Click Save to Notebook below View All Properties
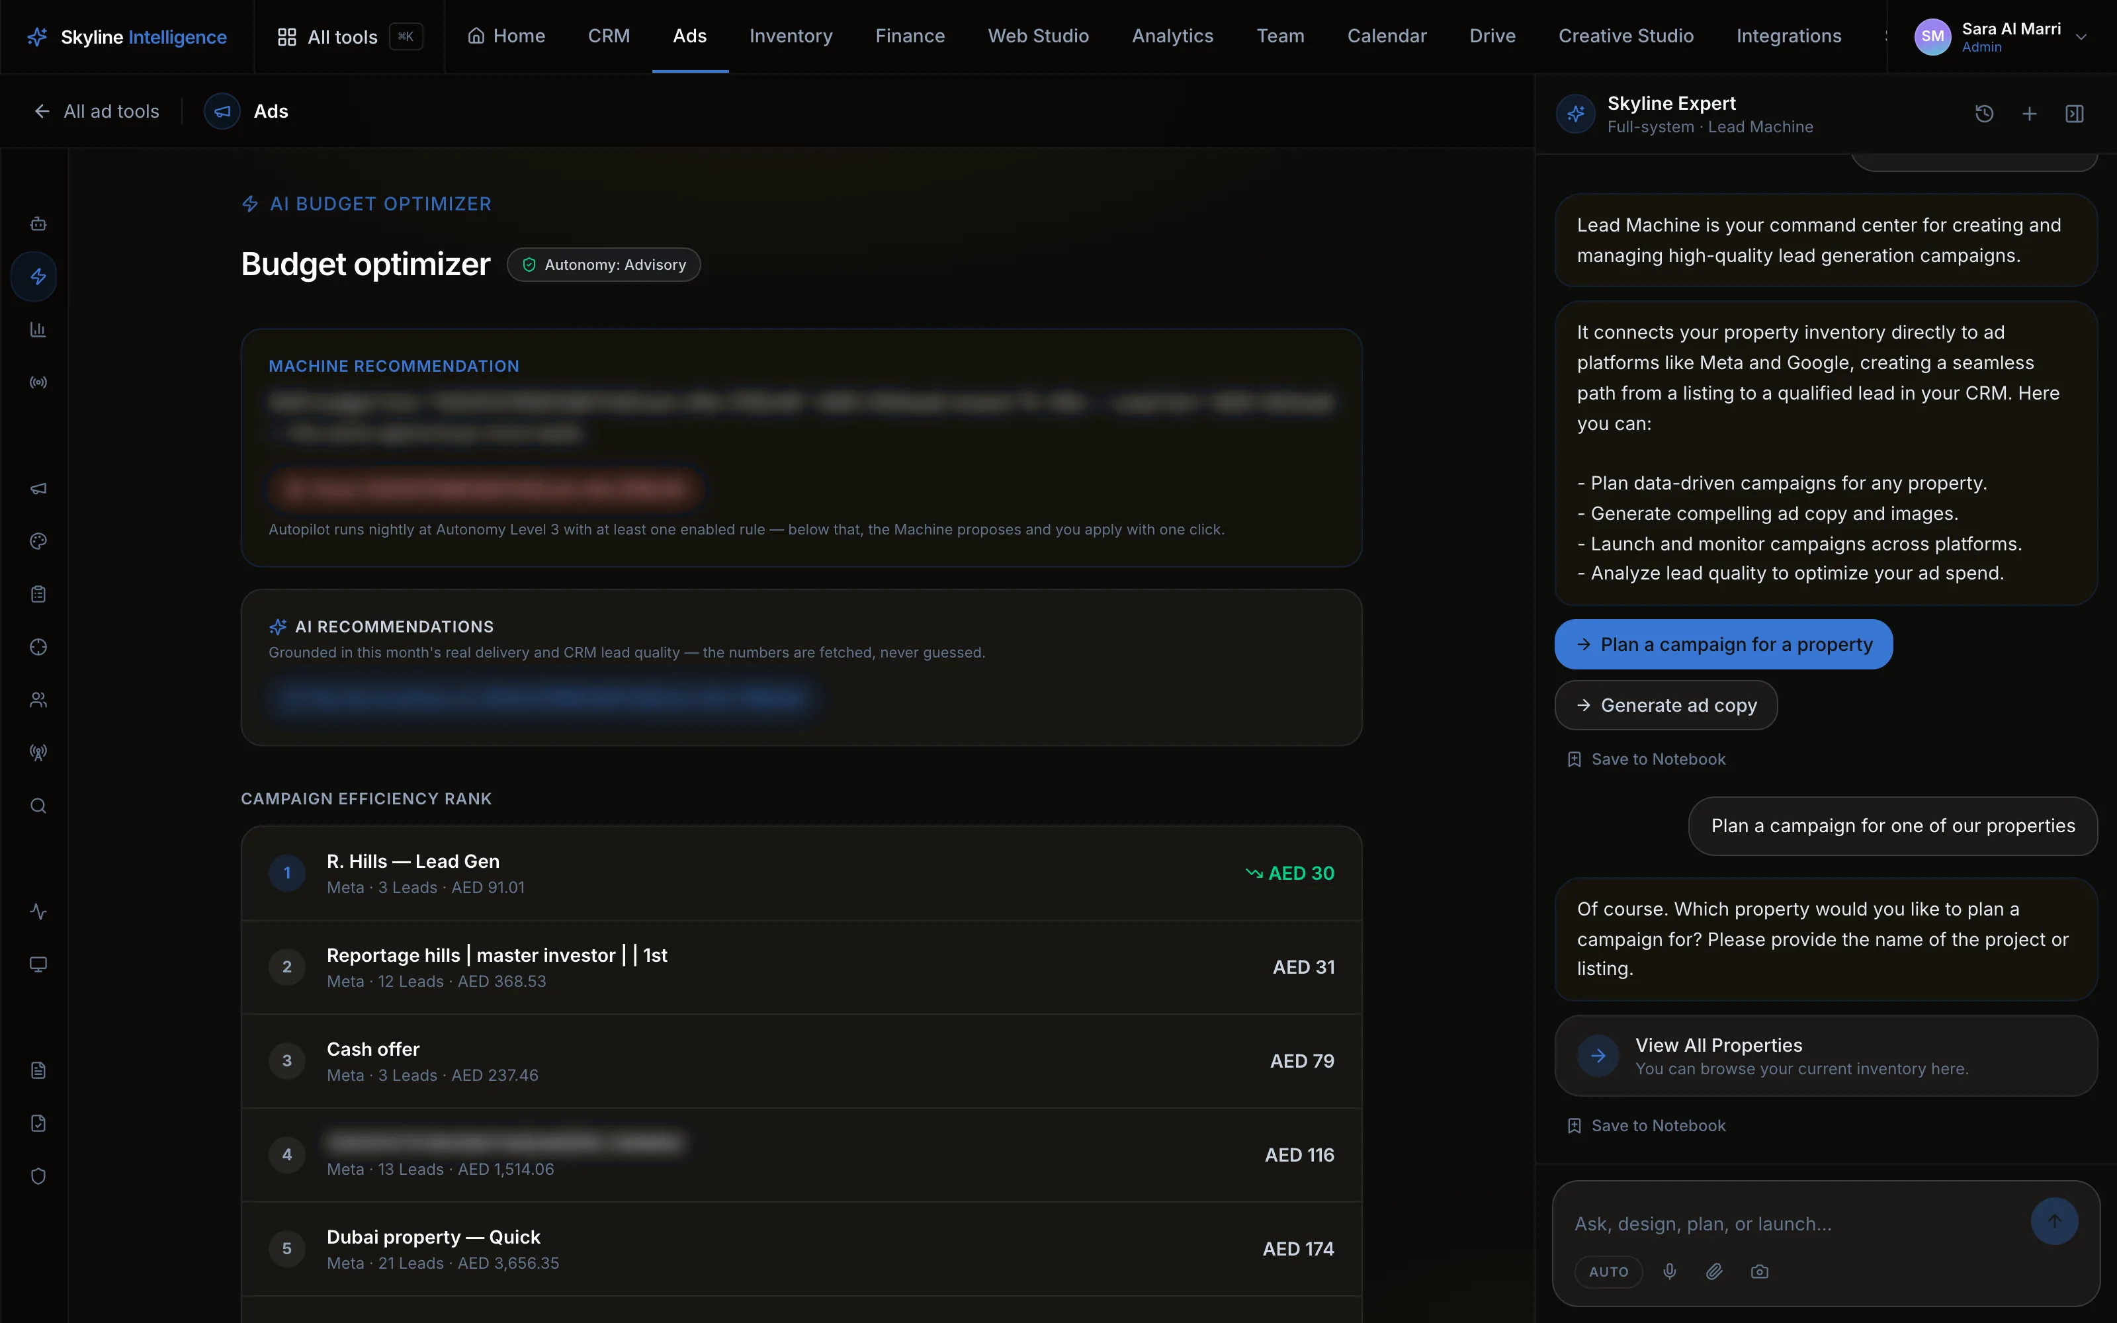This screenshot has height=1323, width=2117. (x=1647, y=1126)
